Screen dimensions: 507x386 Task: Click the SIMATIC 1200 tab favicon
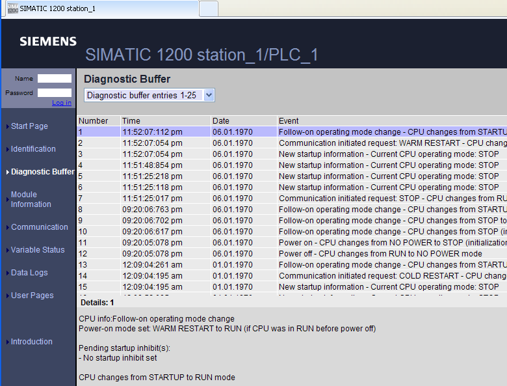(13, 8)
